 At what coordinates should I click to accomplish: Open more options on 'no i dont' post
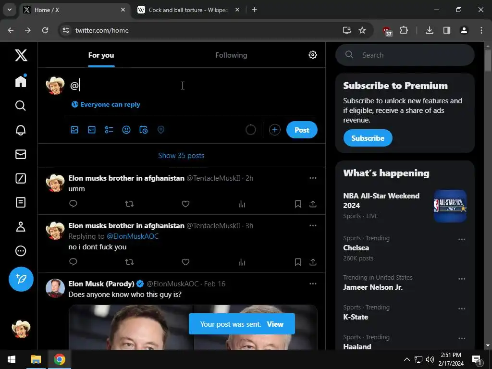point(313,226)
